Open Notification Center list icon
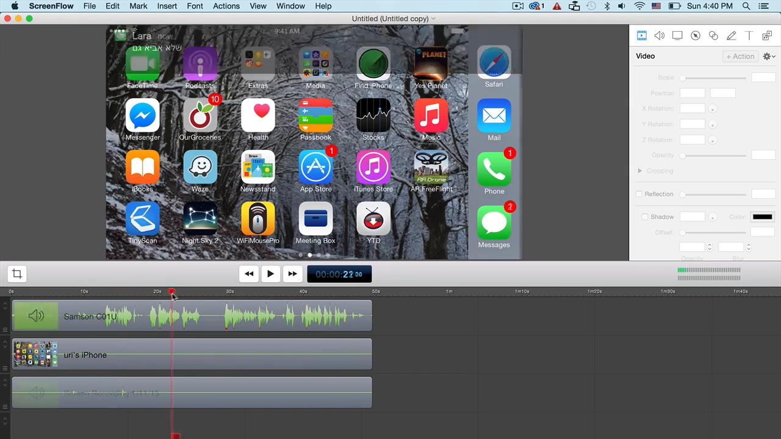 pos(765,6)
